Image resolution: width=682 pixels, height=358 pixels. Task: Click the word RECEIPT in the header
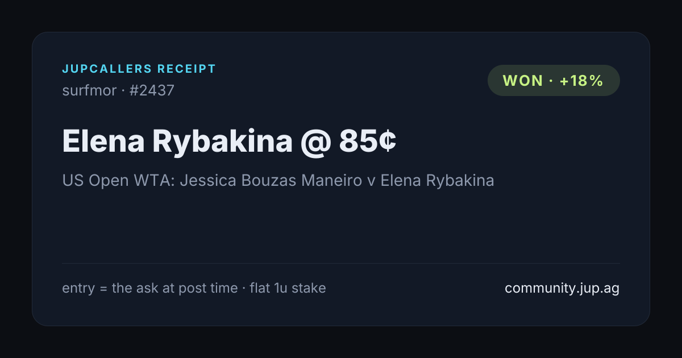tap(187, 69)
